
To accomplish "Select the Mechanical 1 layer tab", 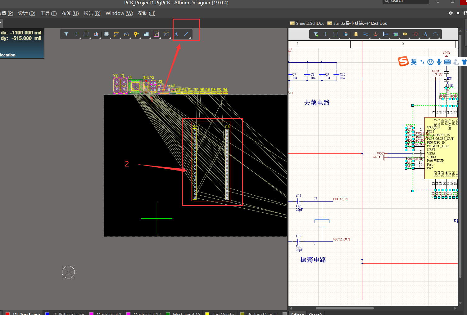I will click(106, 313).
